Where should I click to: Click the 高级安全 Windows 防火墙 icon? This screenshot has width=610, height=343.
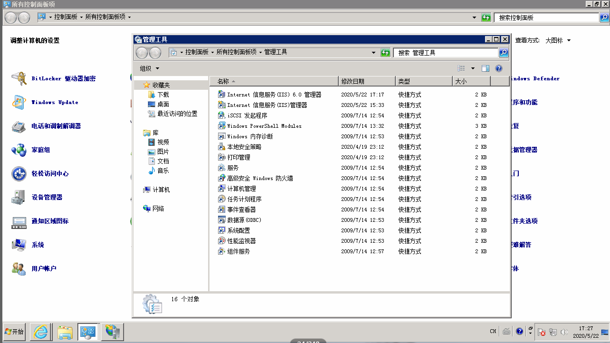(x=221, y=178)
